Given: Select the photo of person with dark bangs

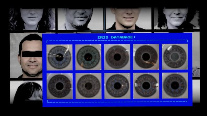Looking at the screenshot, I should coord(26,92).
